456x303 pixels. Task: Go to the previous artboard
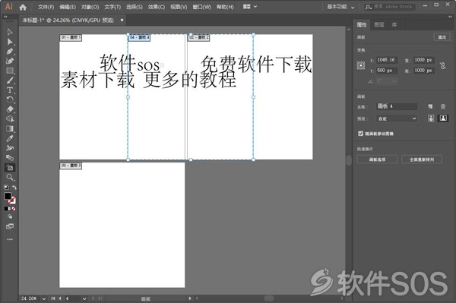(59, 298)
